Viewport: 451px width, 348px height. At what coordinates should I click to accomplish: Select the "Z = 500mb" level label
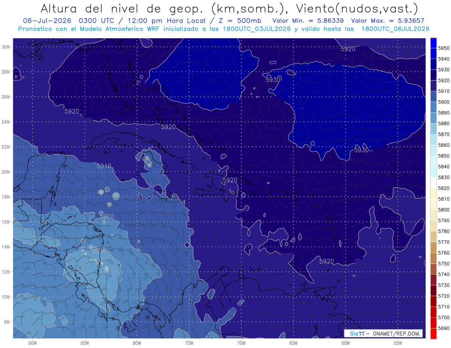(x=240, y=21)
